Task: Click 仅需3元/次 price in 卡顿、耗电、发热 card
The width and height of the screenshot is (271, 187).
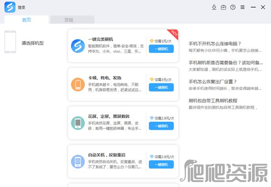Action: (x=163, y=80)
